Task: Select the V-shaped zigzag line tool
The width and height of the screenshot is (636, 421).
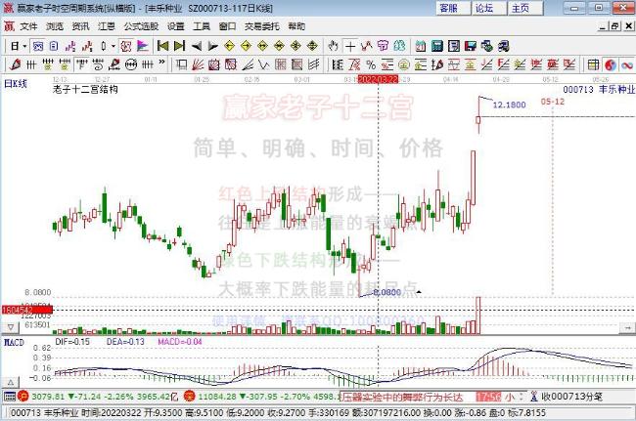Action: pyautogui.click(x=264, y=64)
